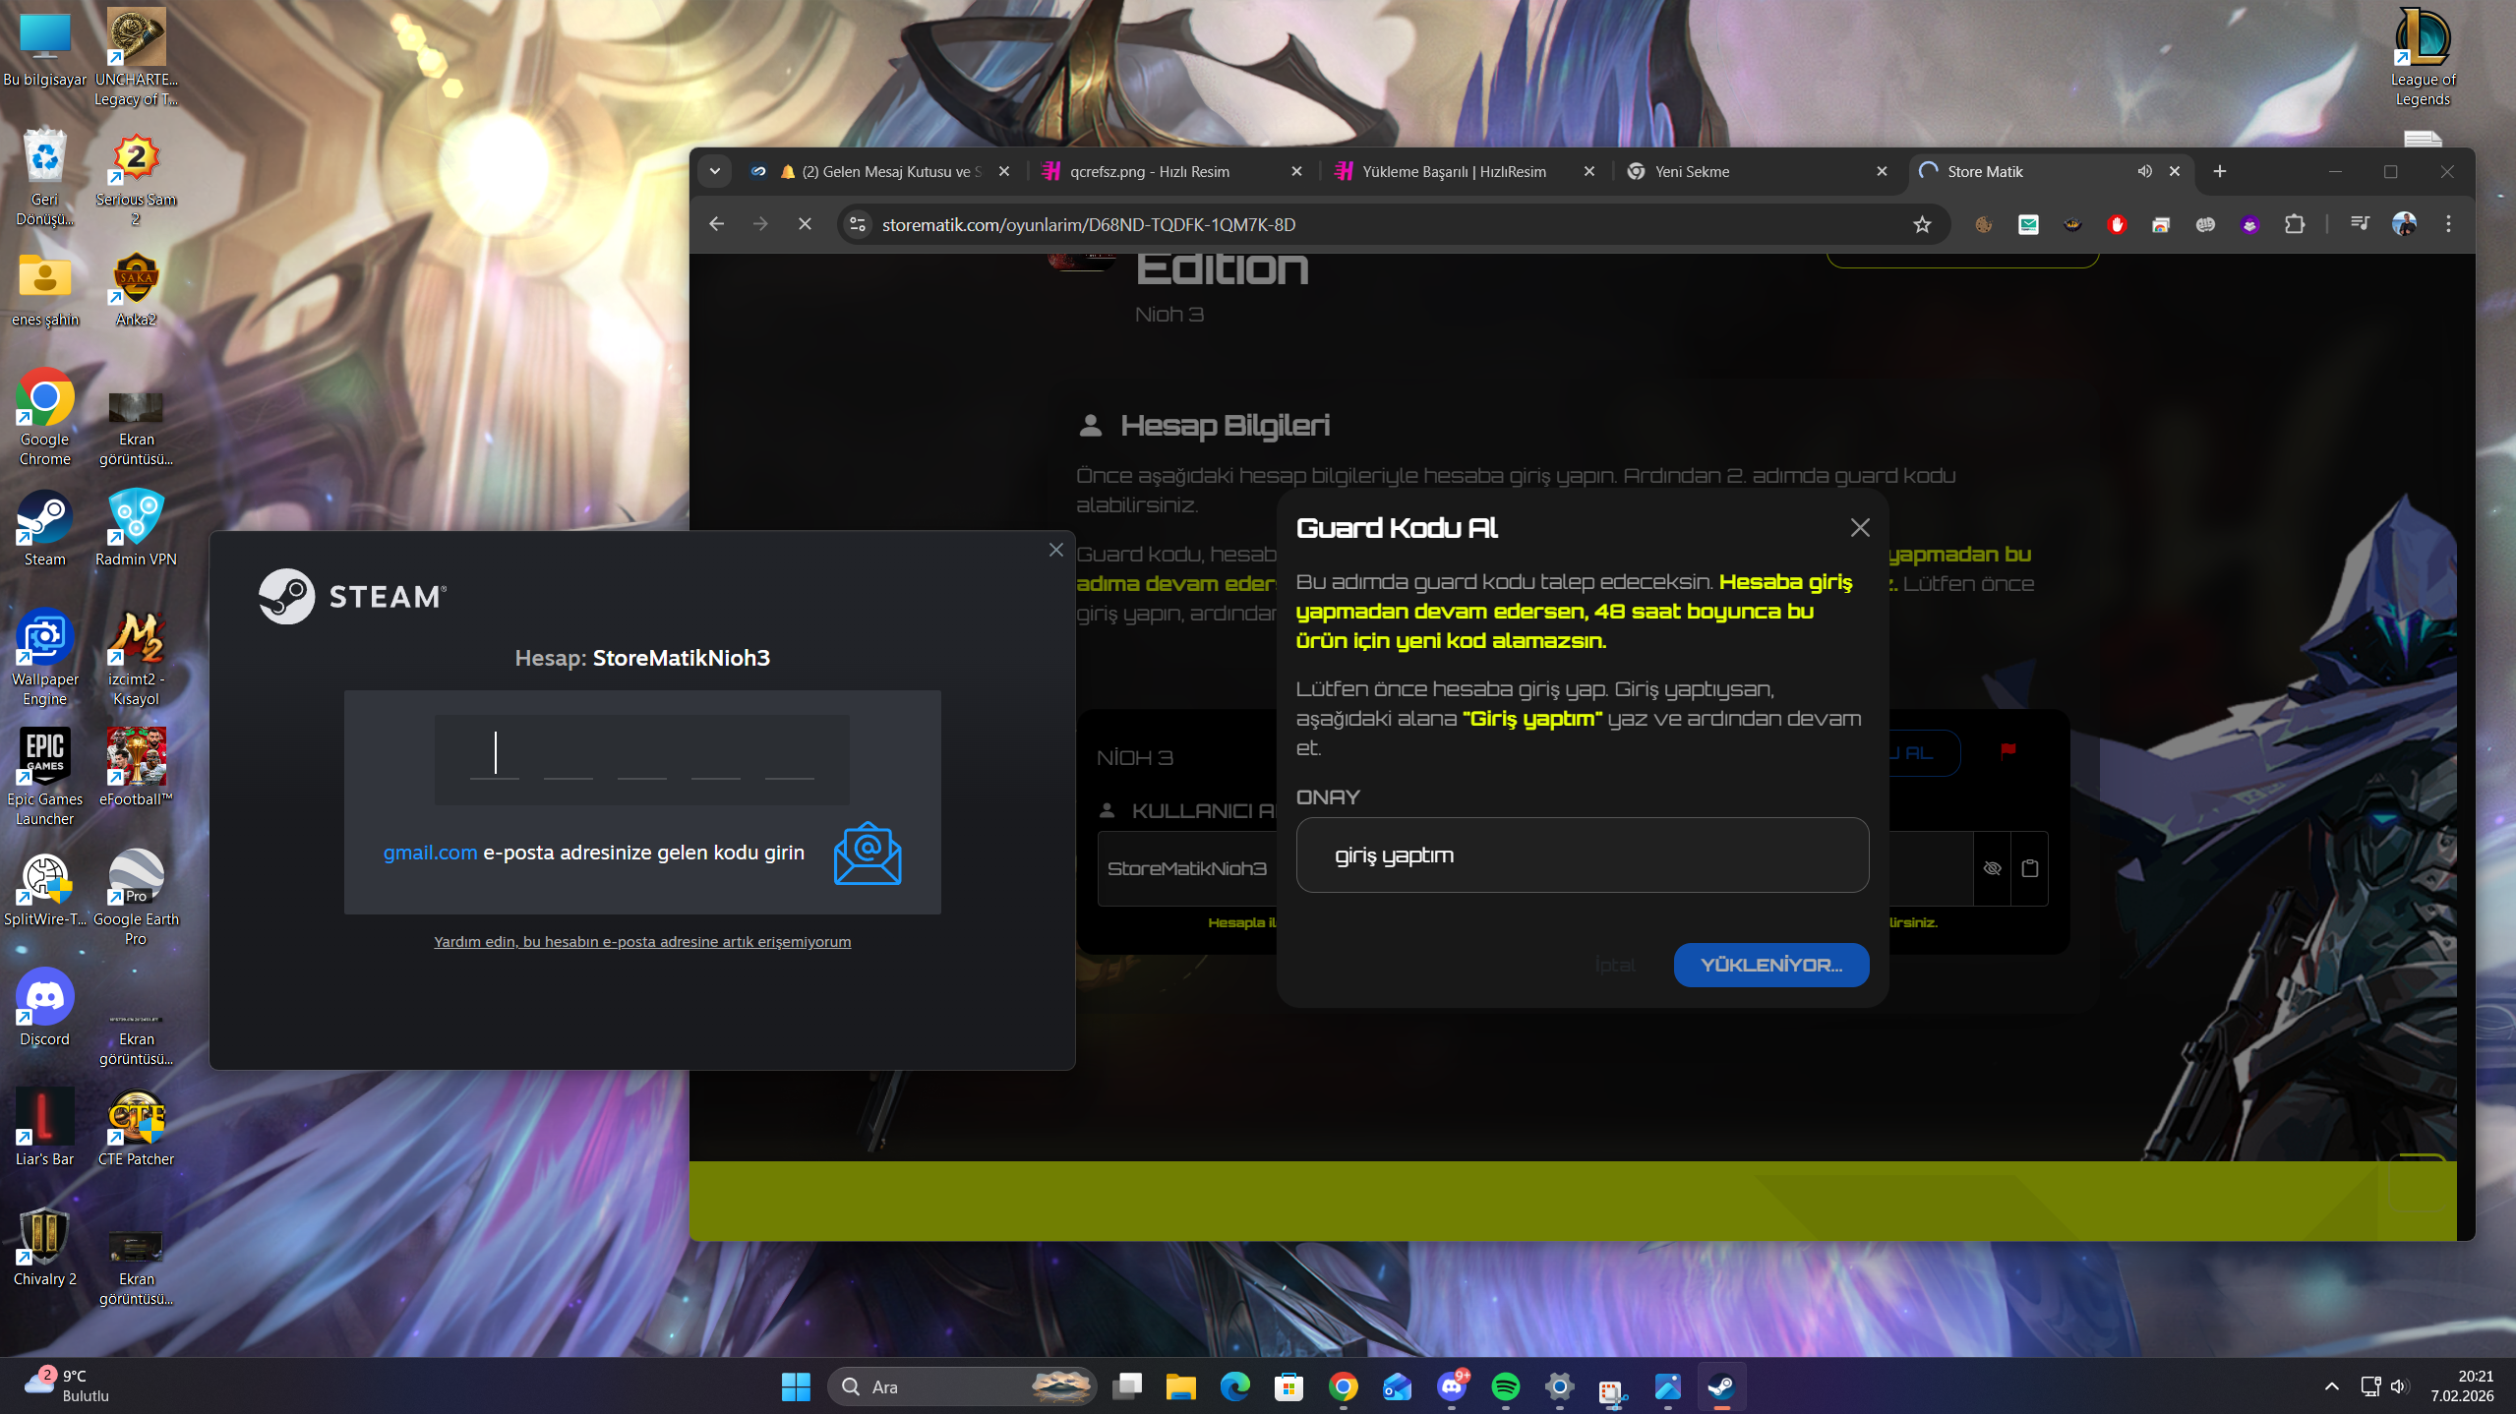Viewport: 2516px width, 1414px height.
Task: Open the Steam taskbar icon
Action: click(x=1721, y=1386)
